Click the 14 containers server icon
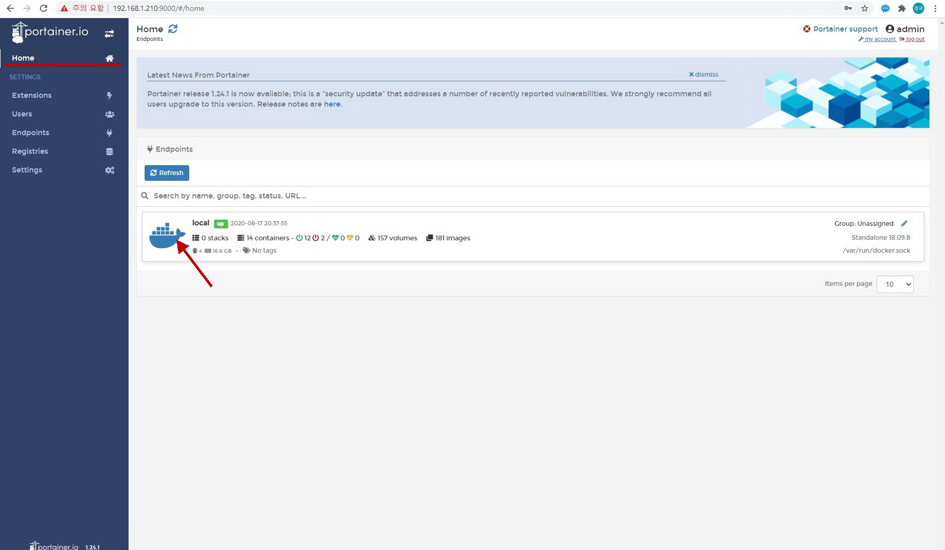Screen dimensions: 945x550 pos(241,238)
